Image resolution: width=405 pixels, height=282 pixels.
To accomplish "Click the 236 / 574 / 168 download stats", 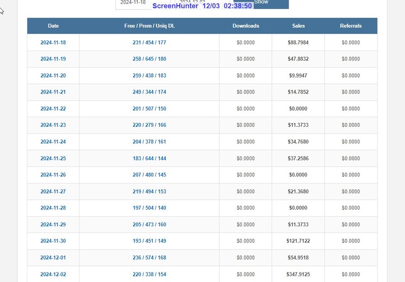I will tap(149, 258).
